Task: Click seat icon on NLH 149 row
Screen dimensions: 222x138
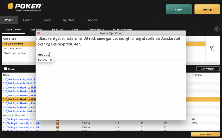Action: [58, 123]
